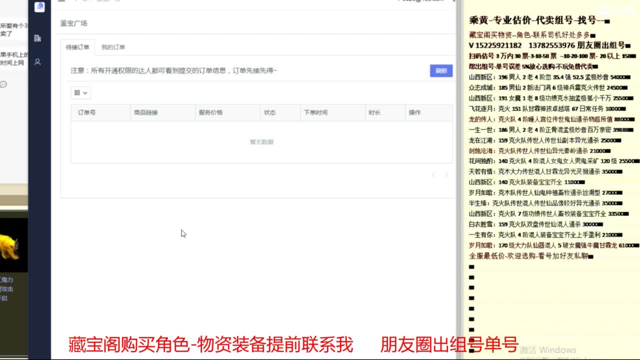Click the 剑蚀沧海 listing row
Screen dimensions: 640x360
click(x=539, y=151)
